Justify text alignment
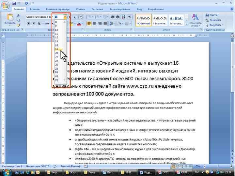This screenshot has height=176, width=235. (105, 23)
